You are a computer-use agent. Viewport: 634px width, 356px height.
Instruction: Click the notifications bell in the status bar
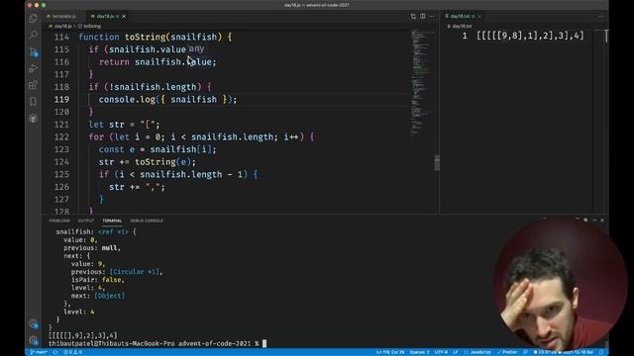(601, 352)
